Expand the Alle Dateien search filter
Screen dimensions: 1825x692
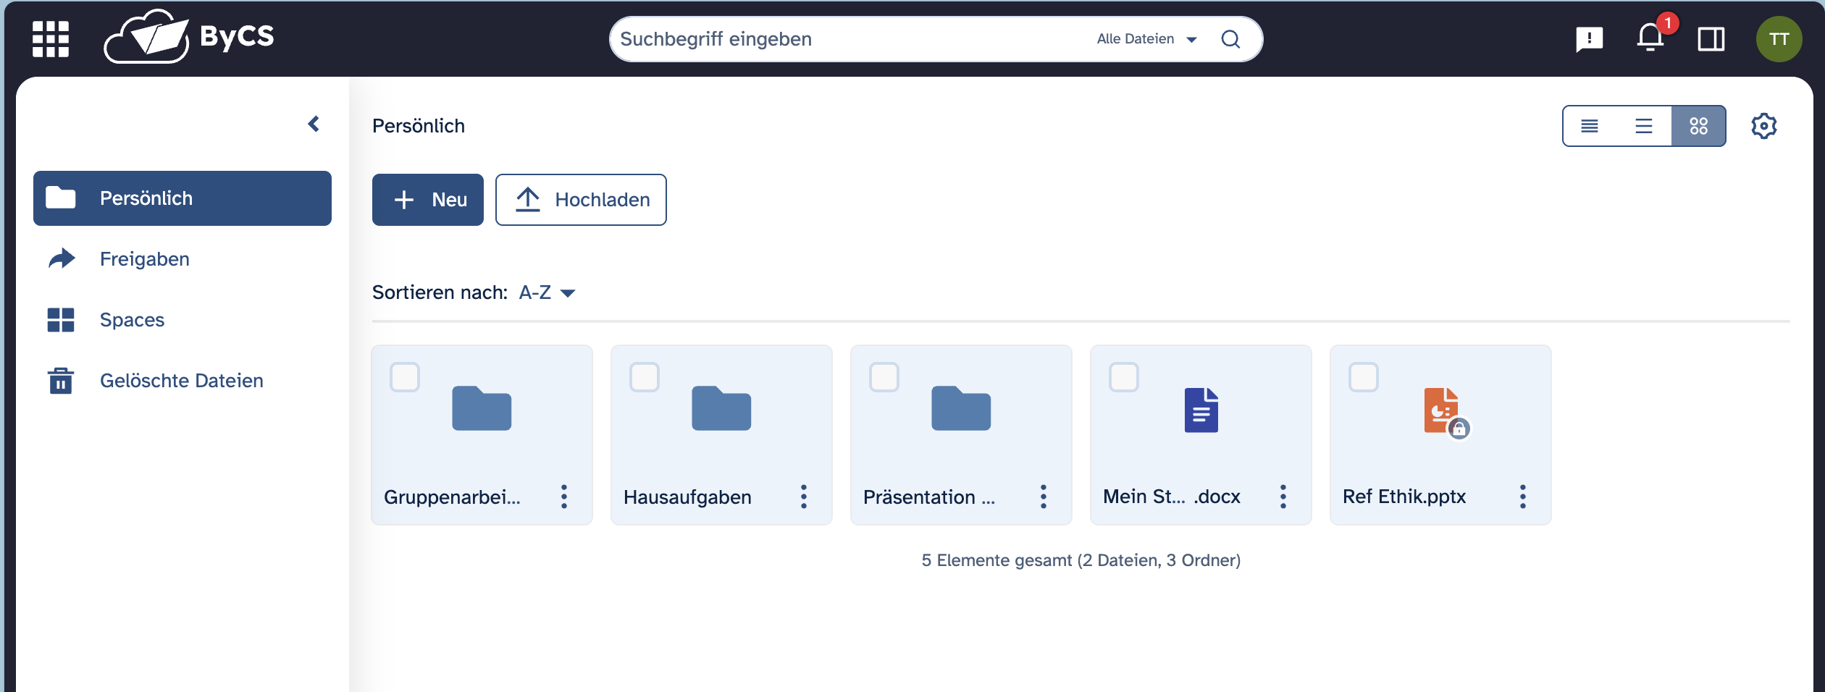point(1146,39)
